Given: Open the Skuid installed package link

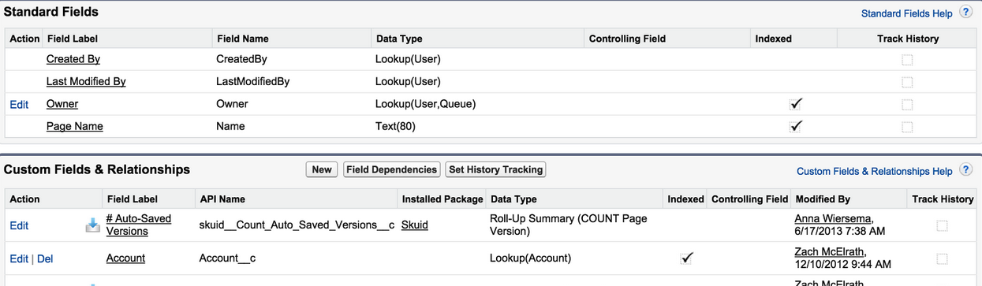Looking at the screenshot, I should [415, 225].
